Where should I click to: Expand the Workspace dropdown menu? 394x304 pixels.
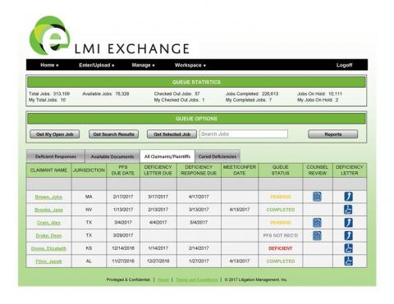190,65
